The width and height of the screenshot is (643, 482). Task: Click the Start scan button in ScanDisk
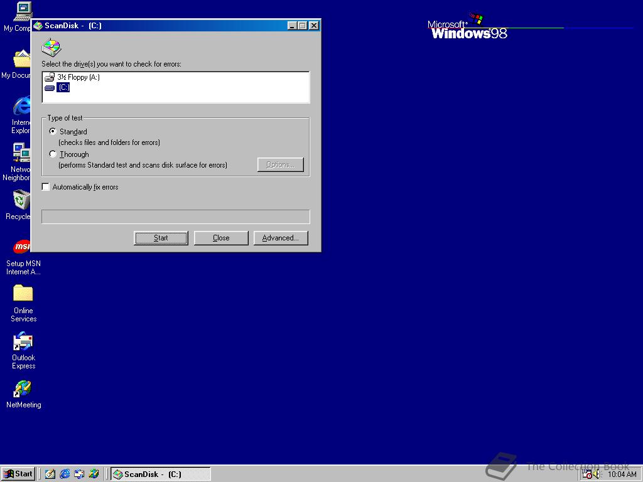(x=161, y=238)
